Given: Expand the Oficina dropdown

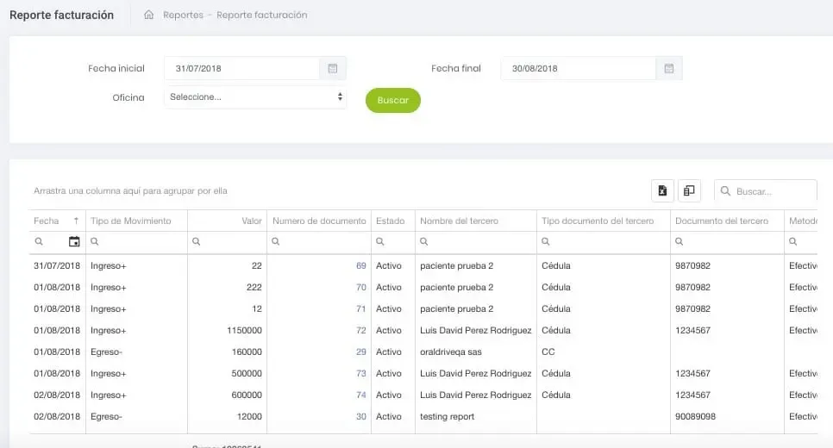Looking at the screenshot, I should click(x=255, y=97).
